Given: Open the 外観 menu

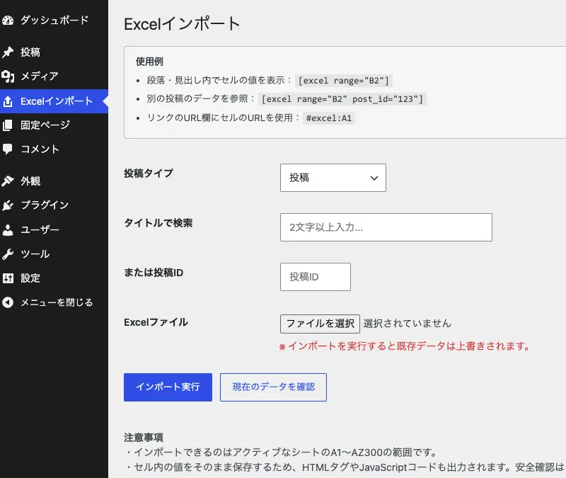Looking at the screenshot, I should pyautogui.click(x=54, y=181).
